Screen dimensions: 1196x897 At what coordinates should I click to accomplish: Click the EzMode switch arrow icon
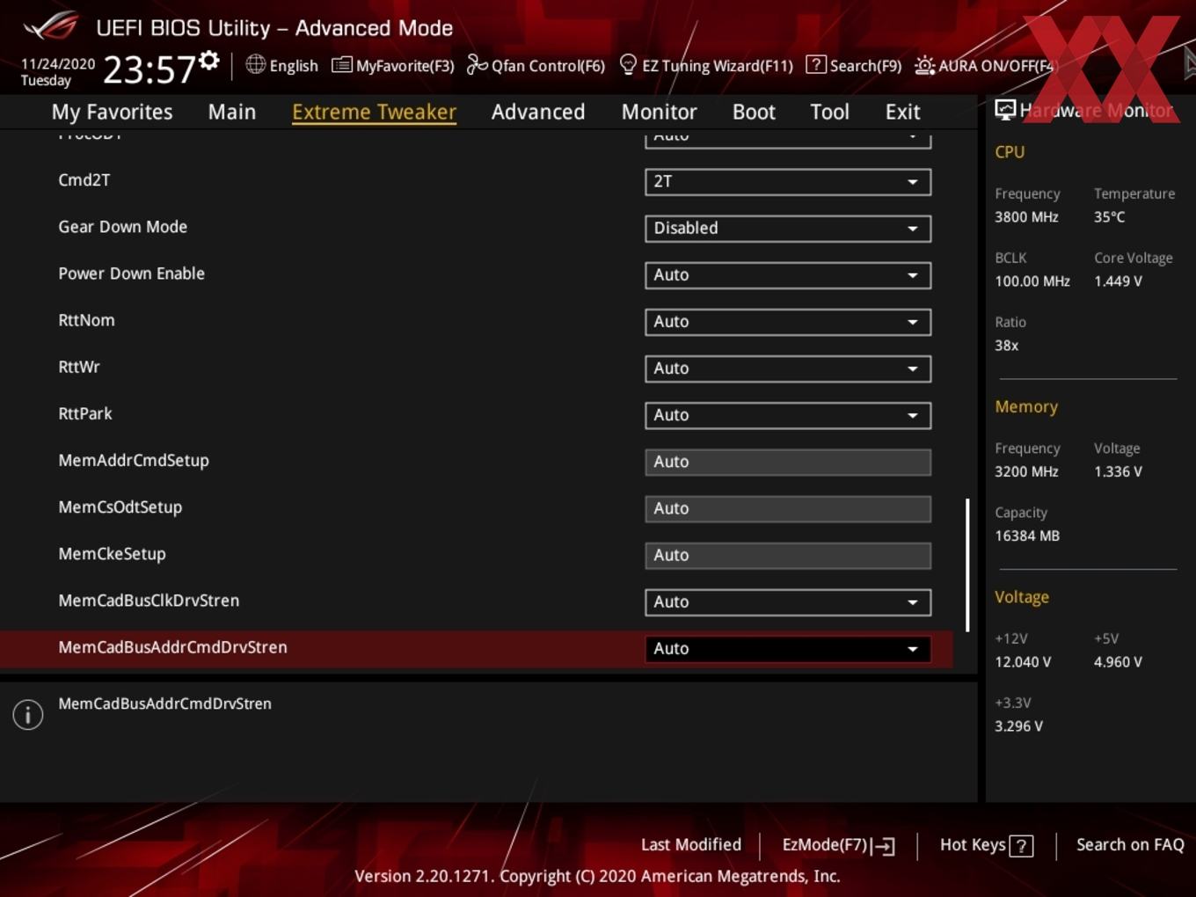883,846
